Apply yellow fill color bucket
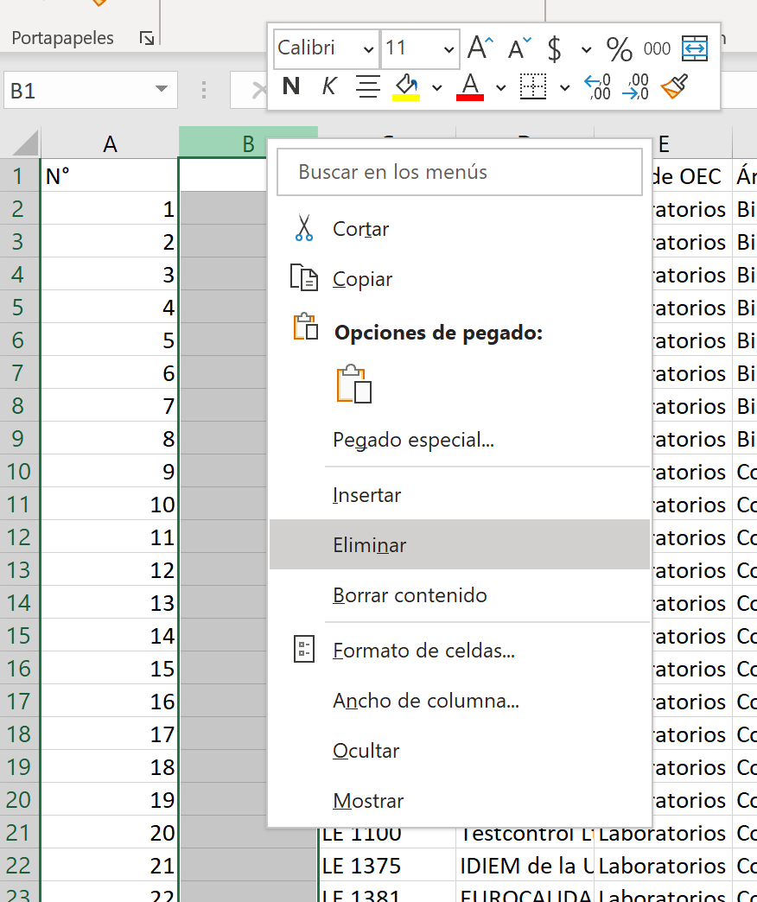 point(406,87)
